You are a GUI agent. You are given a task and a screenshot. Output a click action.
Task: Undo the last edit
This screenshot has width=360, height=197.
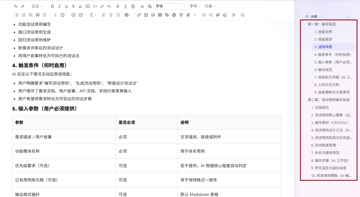(16, 6)
